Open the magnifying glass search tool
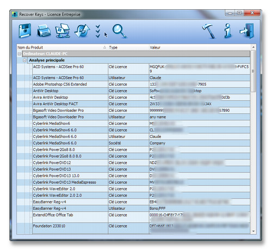 (x=119, y=31)
